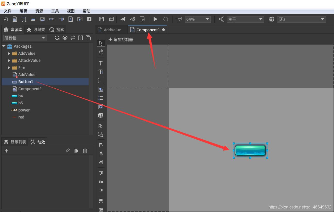Align selected objects vertical middle
This screenshot has width=334, height=212.
tap(101, 182)
